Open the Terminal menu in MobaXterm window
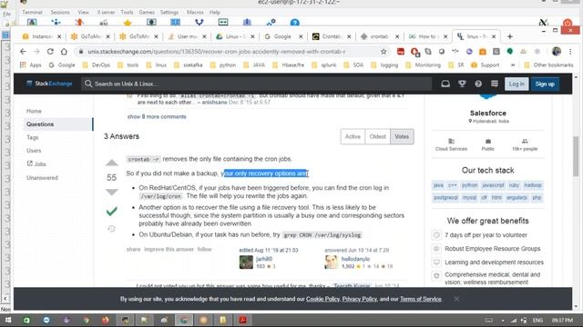The width and height of the screenshot is (583, 327). click(x=32, y=12)
